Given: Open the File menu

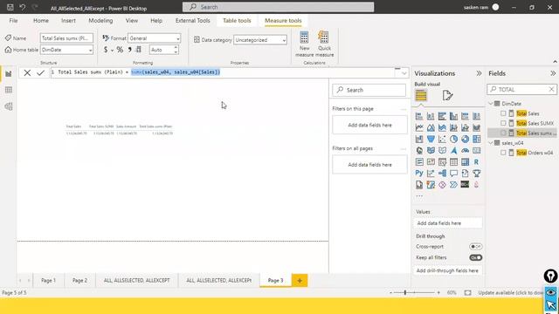Looking at the screenshot, I should 13,21.
